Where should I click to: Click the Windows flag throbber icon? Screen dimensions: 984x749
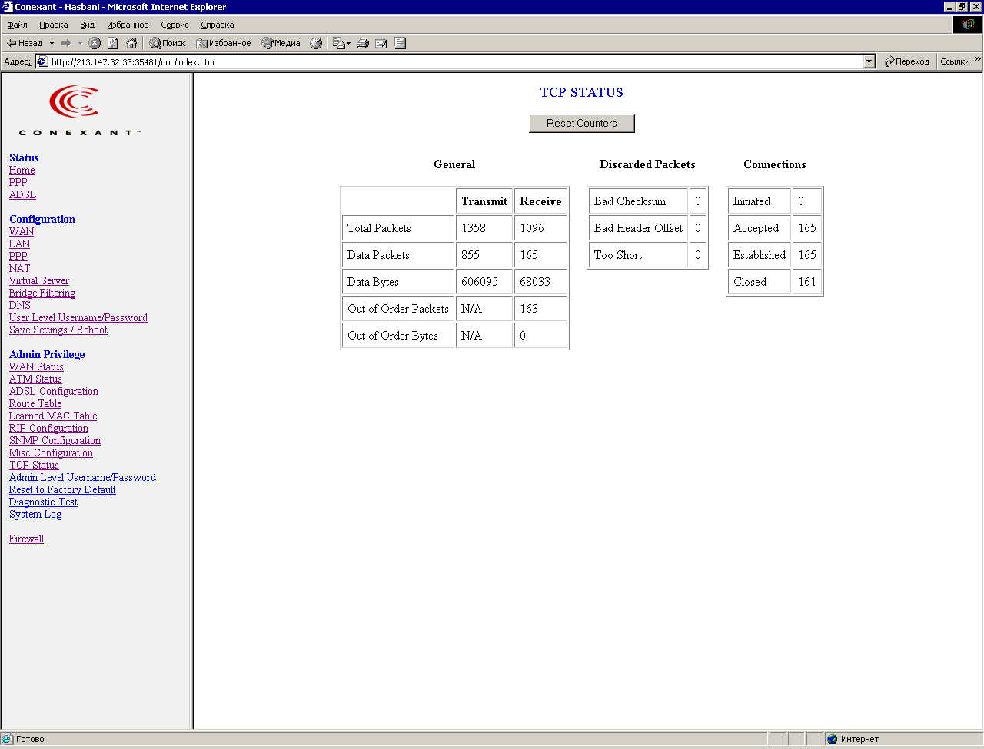[x=968, y=25]
